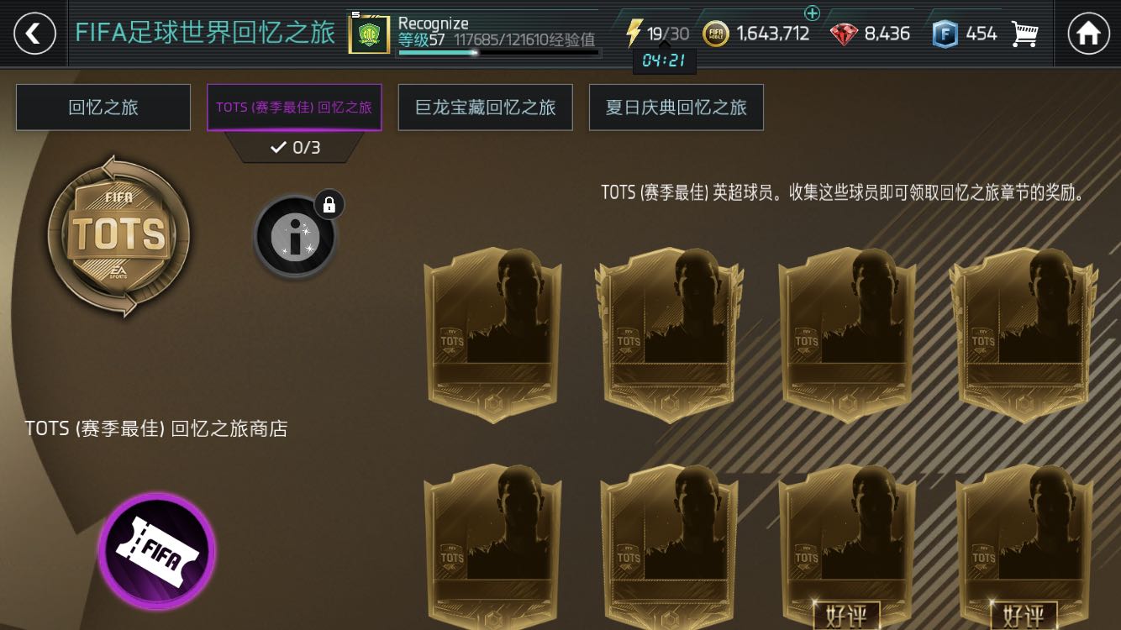
Task: Open 夏日庆典回忆之旅 tab
Action: tap(676, 108)
